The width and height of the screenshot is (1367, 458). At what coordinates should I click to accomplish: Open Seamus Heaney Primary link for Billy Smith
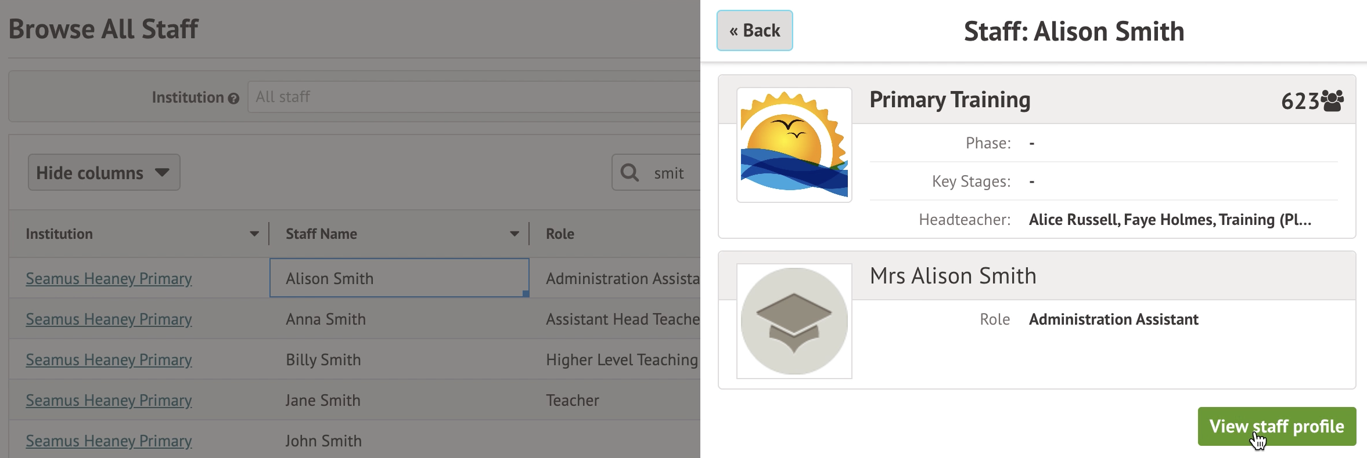point(109,360)
